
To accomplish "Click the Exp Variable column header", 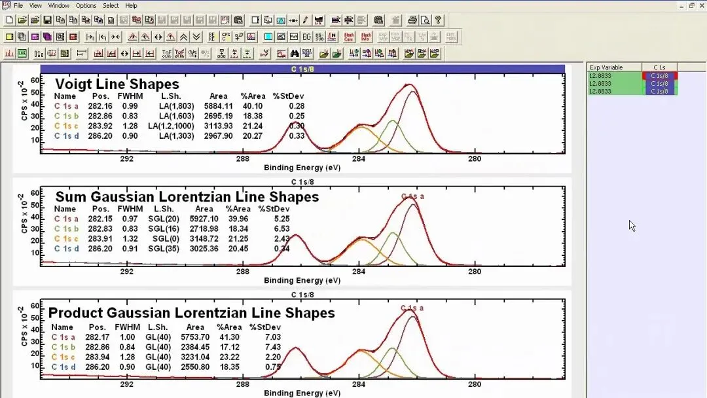I will tap(615, 67).
